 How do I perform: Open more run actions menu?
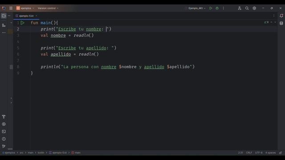(x=224, y=8)
